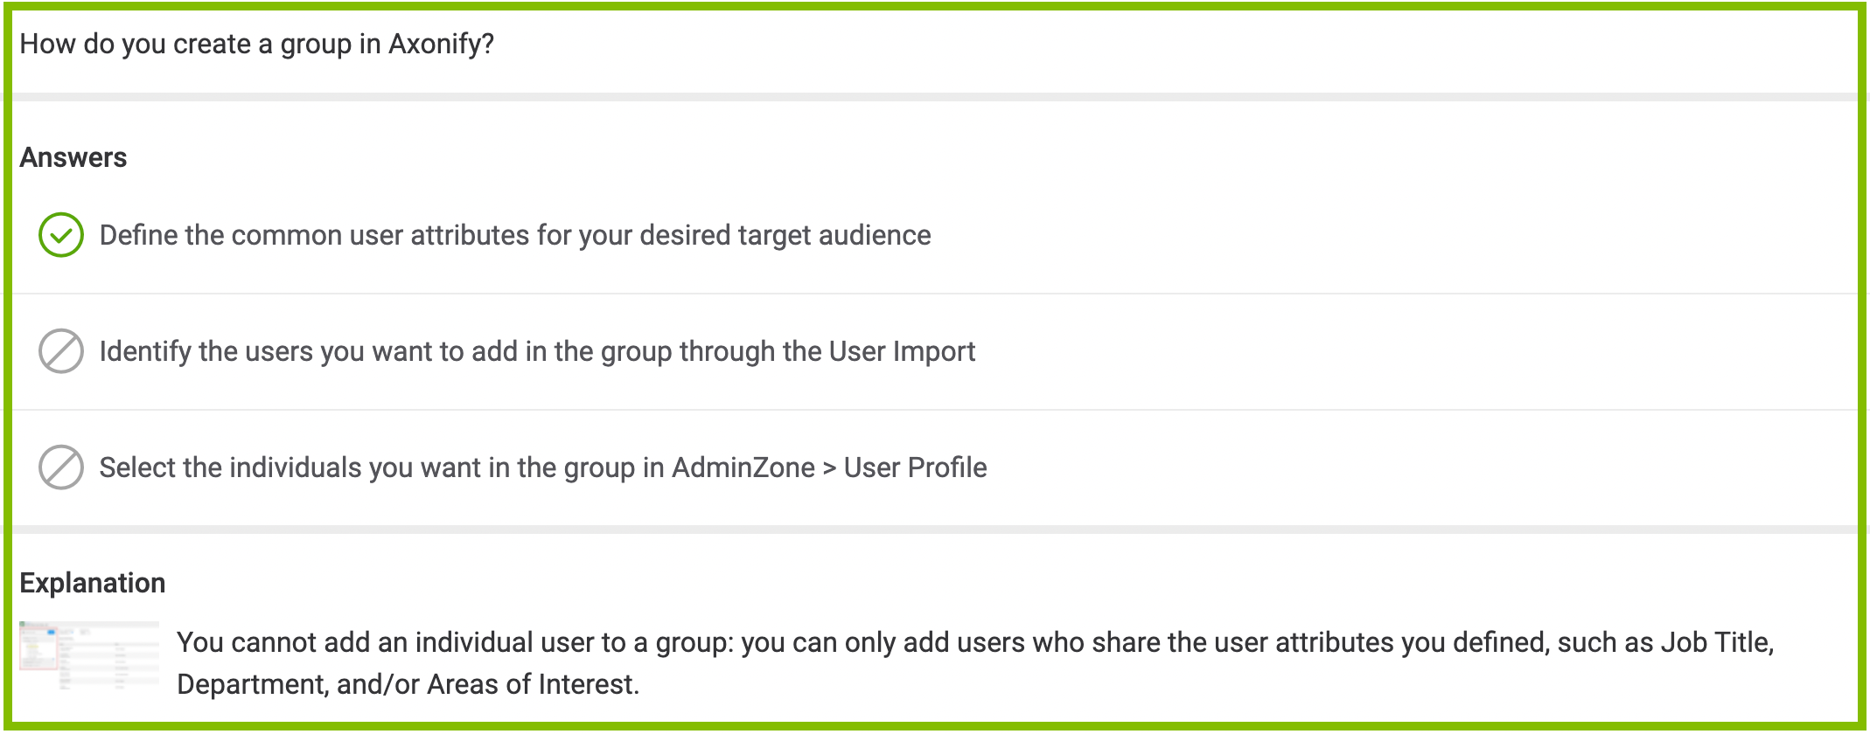
Task: Click the Answers section heading
Action: [x=73, y=157]
